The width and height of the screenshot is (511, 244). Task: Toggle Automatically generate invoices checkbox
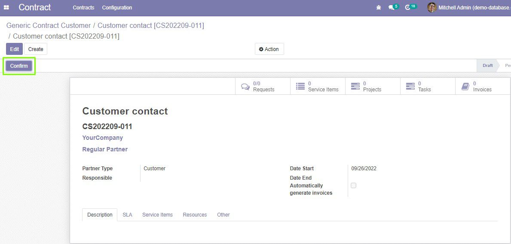coord(354,185)
